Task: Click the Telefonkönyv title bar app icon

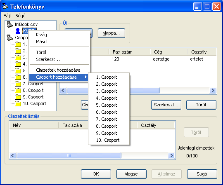Action: pyautogui.click(x=5, y=6)
